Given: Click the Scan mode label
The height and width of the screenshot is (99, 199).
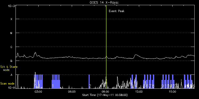Looking at the screenshot, I should coord(7,84).
